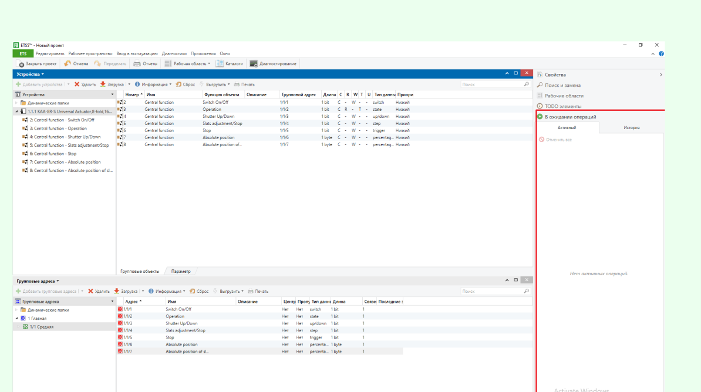The height and width of the screenshot is (392, 701).
Task: Maximize the Devices panel with its square icon
Action: (516, 73)
